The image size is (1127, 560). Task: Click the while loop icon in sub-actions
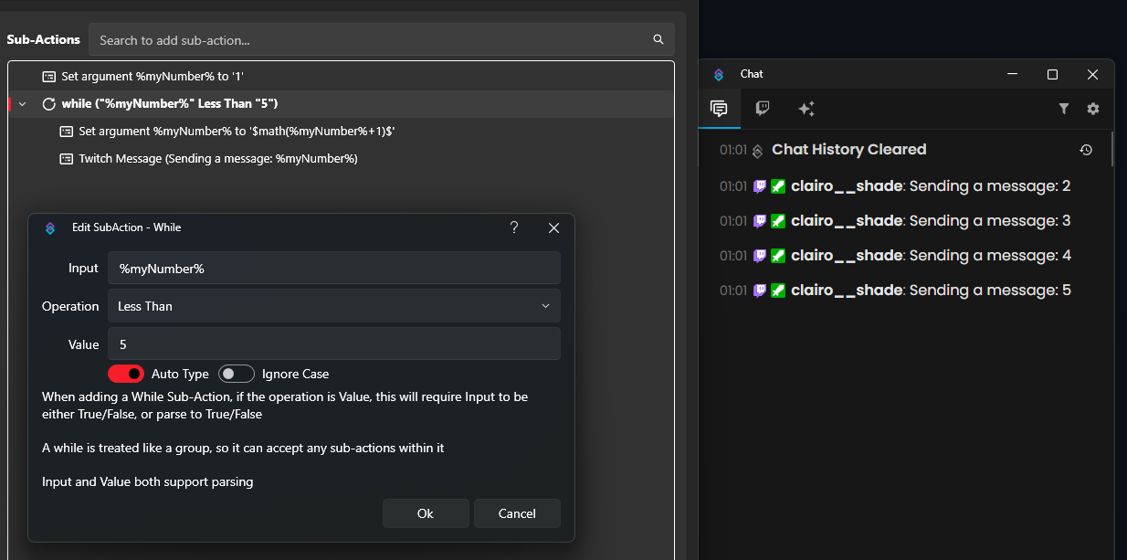click(49, 104)
